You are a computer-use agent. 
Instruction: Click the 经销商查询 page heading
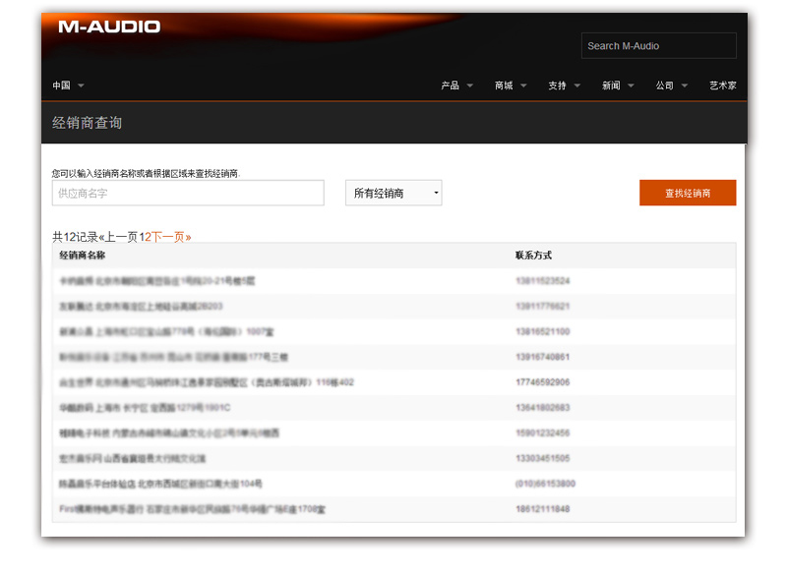[x=87, y=123]
